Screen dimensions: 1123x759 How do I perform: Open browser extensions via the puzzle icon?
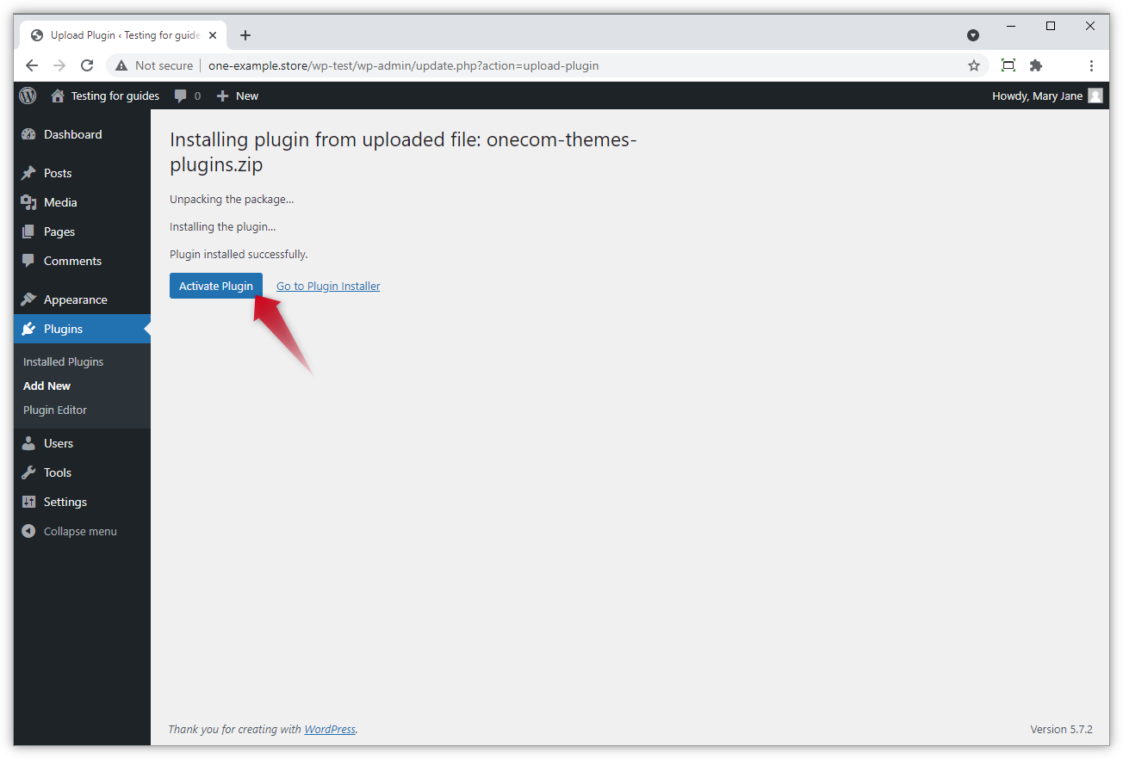click(x=1035, y=65)
